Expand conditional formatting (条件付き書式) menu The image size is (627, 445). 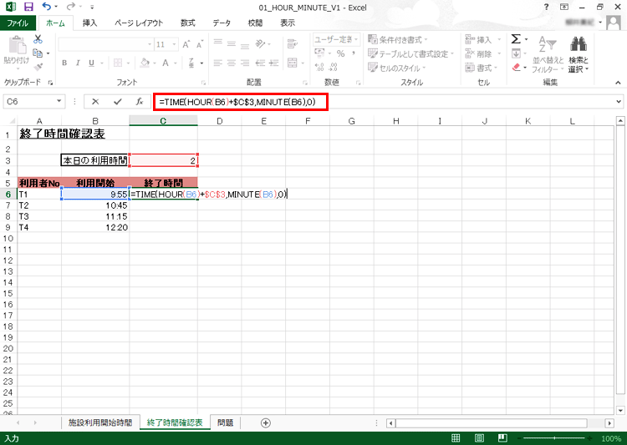point(398,39)
